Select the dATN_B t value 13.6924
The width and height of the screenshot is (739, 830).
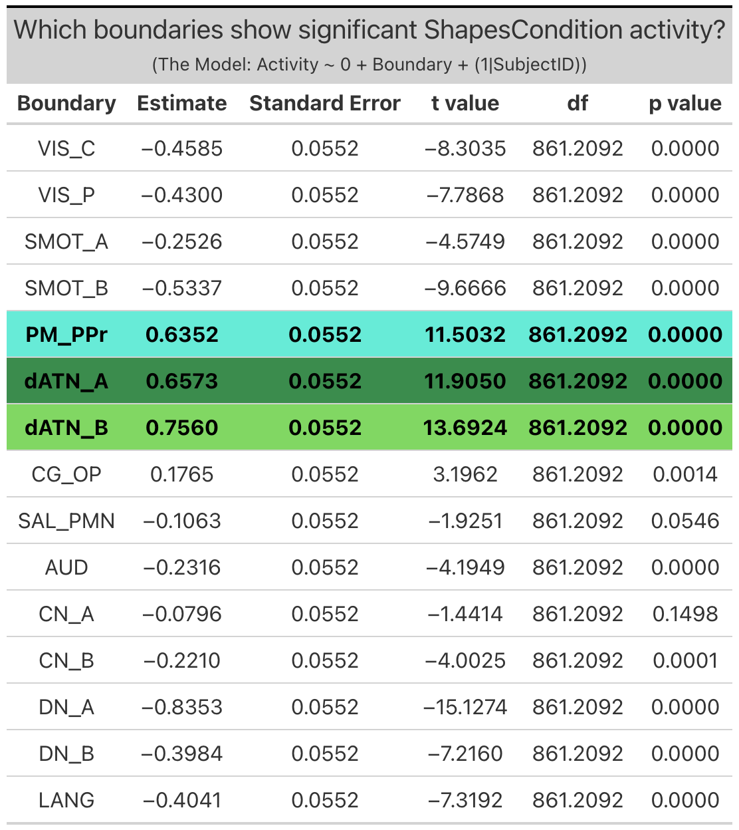click(x=465, y=428)
